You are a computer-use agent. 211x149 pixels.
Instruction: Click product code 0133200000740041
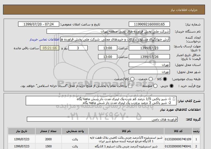(x=178, y=146)
